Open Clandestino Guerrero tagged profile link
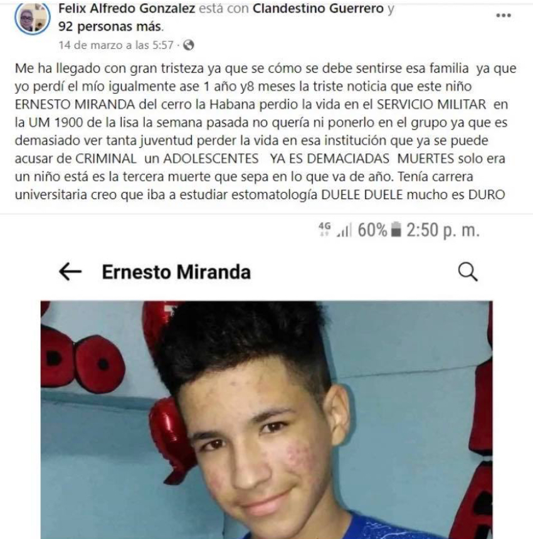533x539 pixels. [318, 8]
